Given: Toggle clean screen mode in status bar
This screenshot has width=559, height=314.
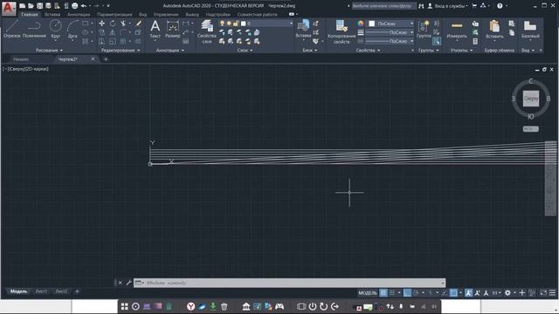Looking at the screenshot, I should pos(543,293).
